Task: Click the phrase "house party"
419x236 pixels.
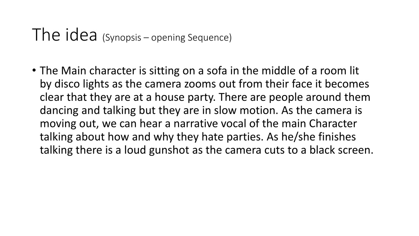Action: (185, 97)
